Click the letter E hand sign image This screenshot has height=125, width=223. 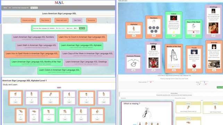coord(86,94)
